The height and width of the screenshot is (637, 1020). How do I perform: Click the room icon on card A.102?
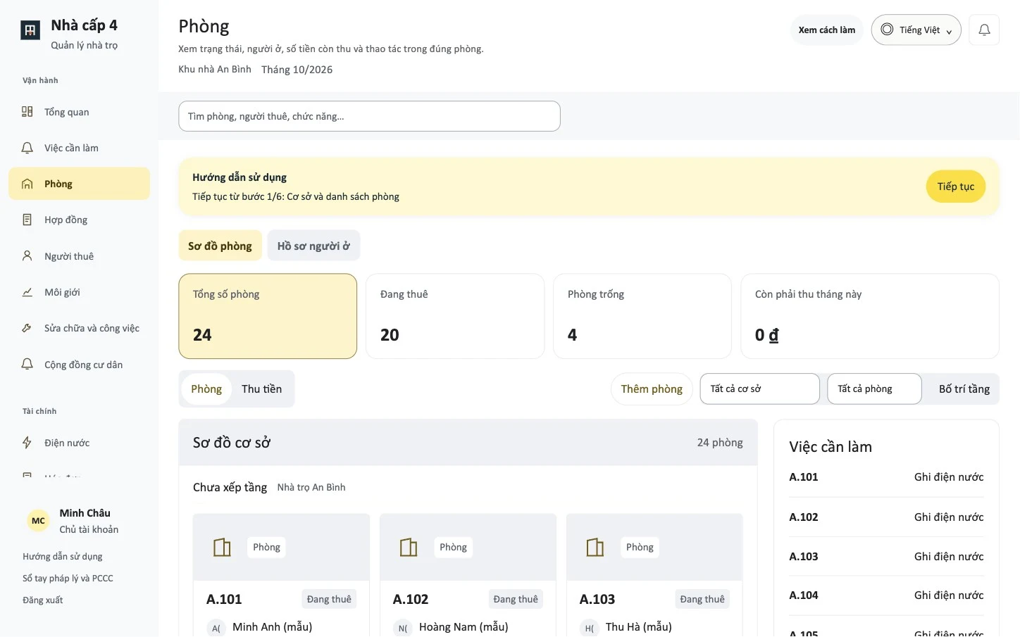click(x=409, y=547)
